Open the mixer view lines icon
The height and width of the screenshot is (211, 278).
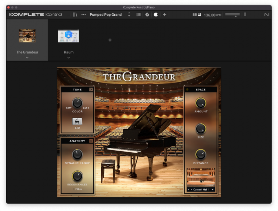138,15
